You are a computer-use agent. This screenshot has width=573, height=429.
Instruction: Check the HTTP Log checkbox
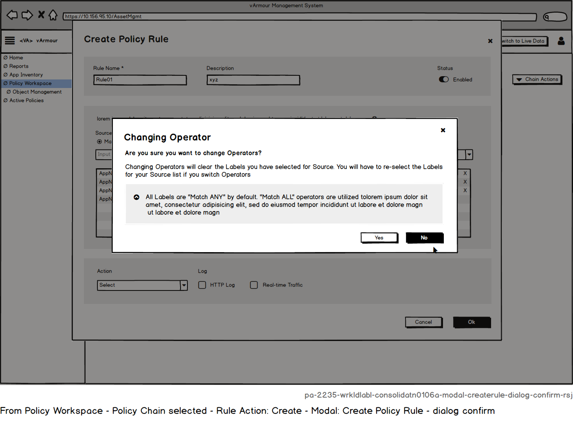pyautogui.click(x=202, y=285)
